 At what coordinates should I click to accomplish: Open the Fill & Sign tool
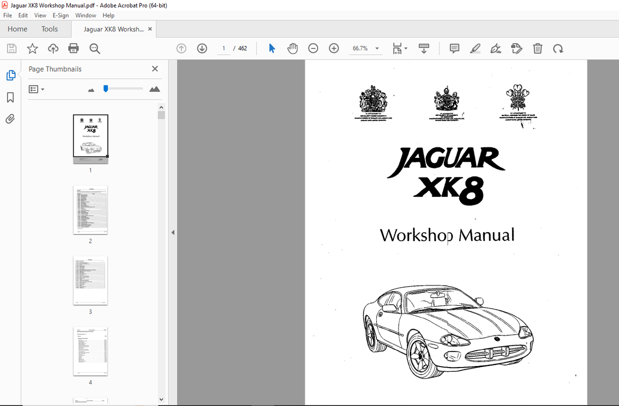[x=496, y=48]
